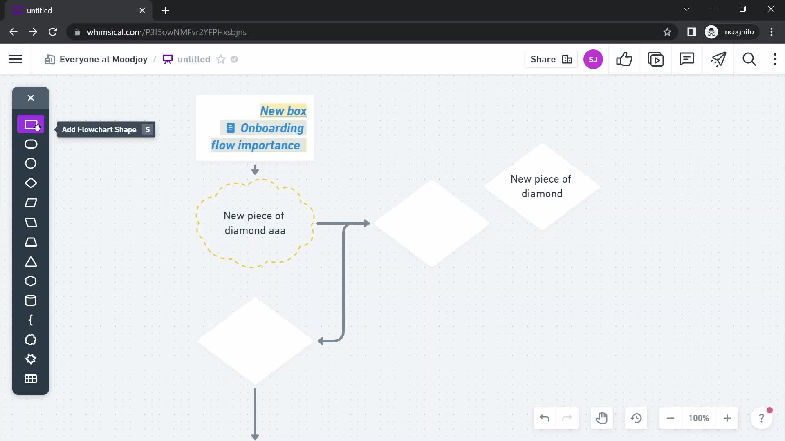The width and height of the screenshot is (785, 441).
Task: Toggle the Comments panel
Action: tap(687, 59)
